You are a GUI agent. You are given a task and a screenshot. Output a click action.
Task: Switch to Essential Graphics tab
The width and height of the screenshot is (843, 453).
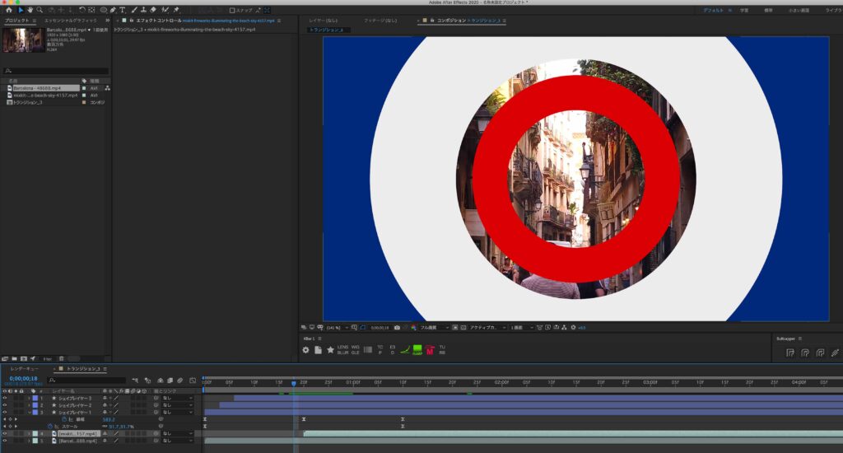click(71, 21)
